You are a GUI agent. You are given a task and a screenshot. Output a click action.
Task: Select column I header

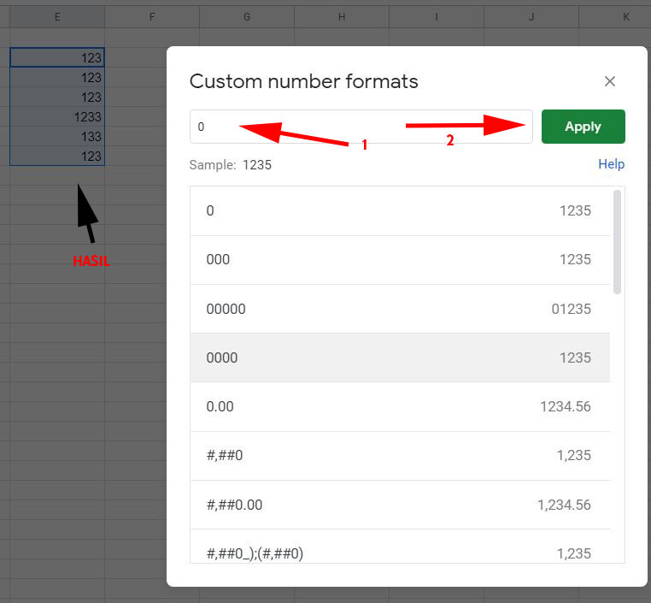[x=437, y=17]
